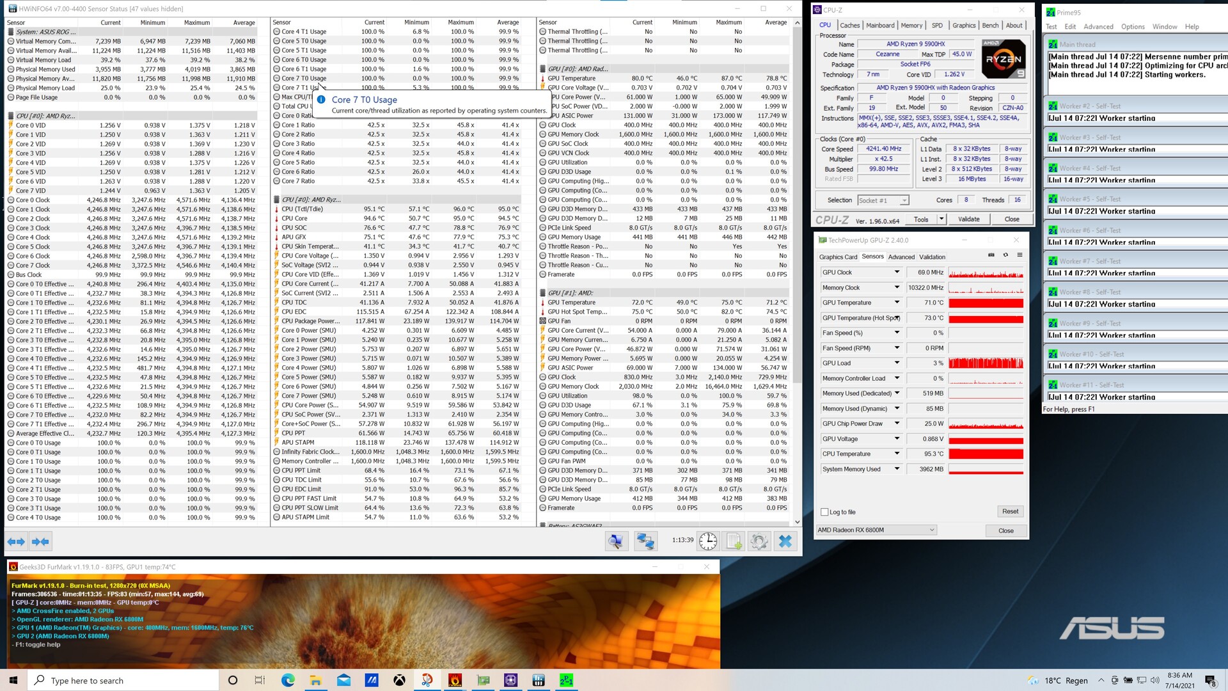
Task: Click the HWiNFO network monitors icon
Action: (x=645, y=541)
